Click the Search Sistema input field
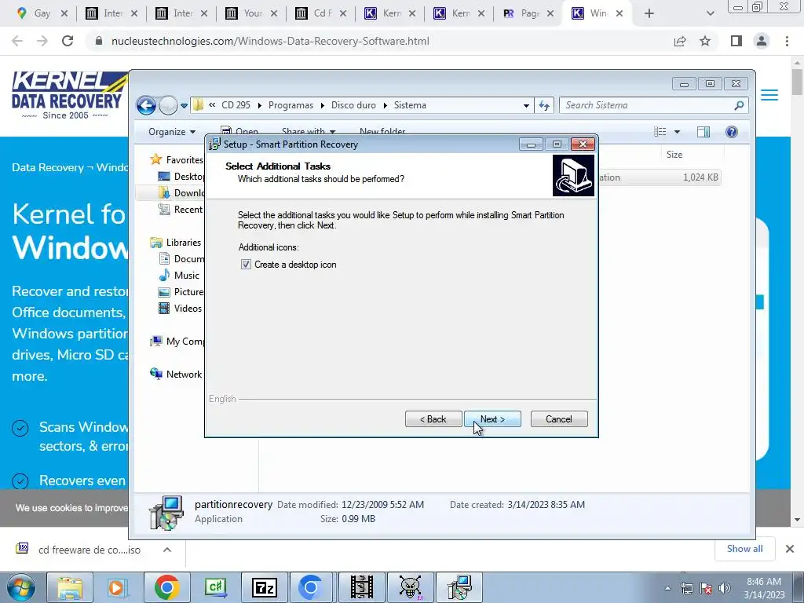This screenshot has width=804, height=603. tap(648, 105)
